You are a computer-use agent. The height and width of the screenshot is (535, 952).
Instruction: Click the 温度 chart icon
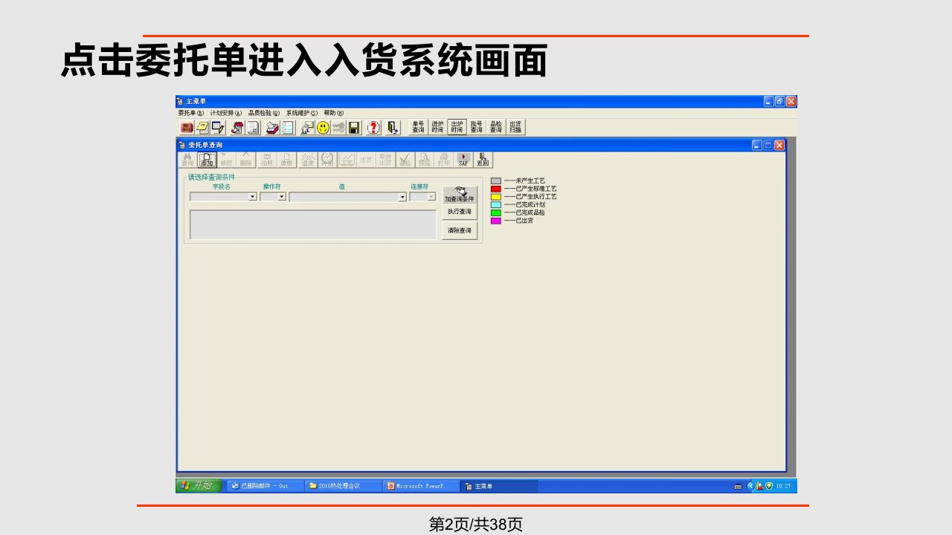click(308, 160)
